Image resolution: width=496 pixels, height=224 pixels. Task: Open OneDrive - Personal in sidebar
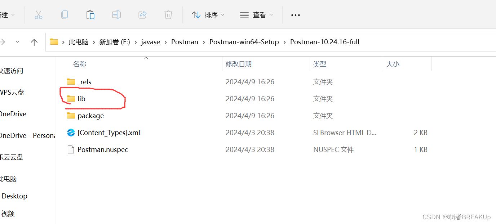click(27, 135)
